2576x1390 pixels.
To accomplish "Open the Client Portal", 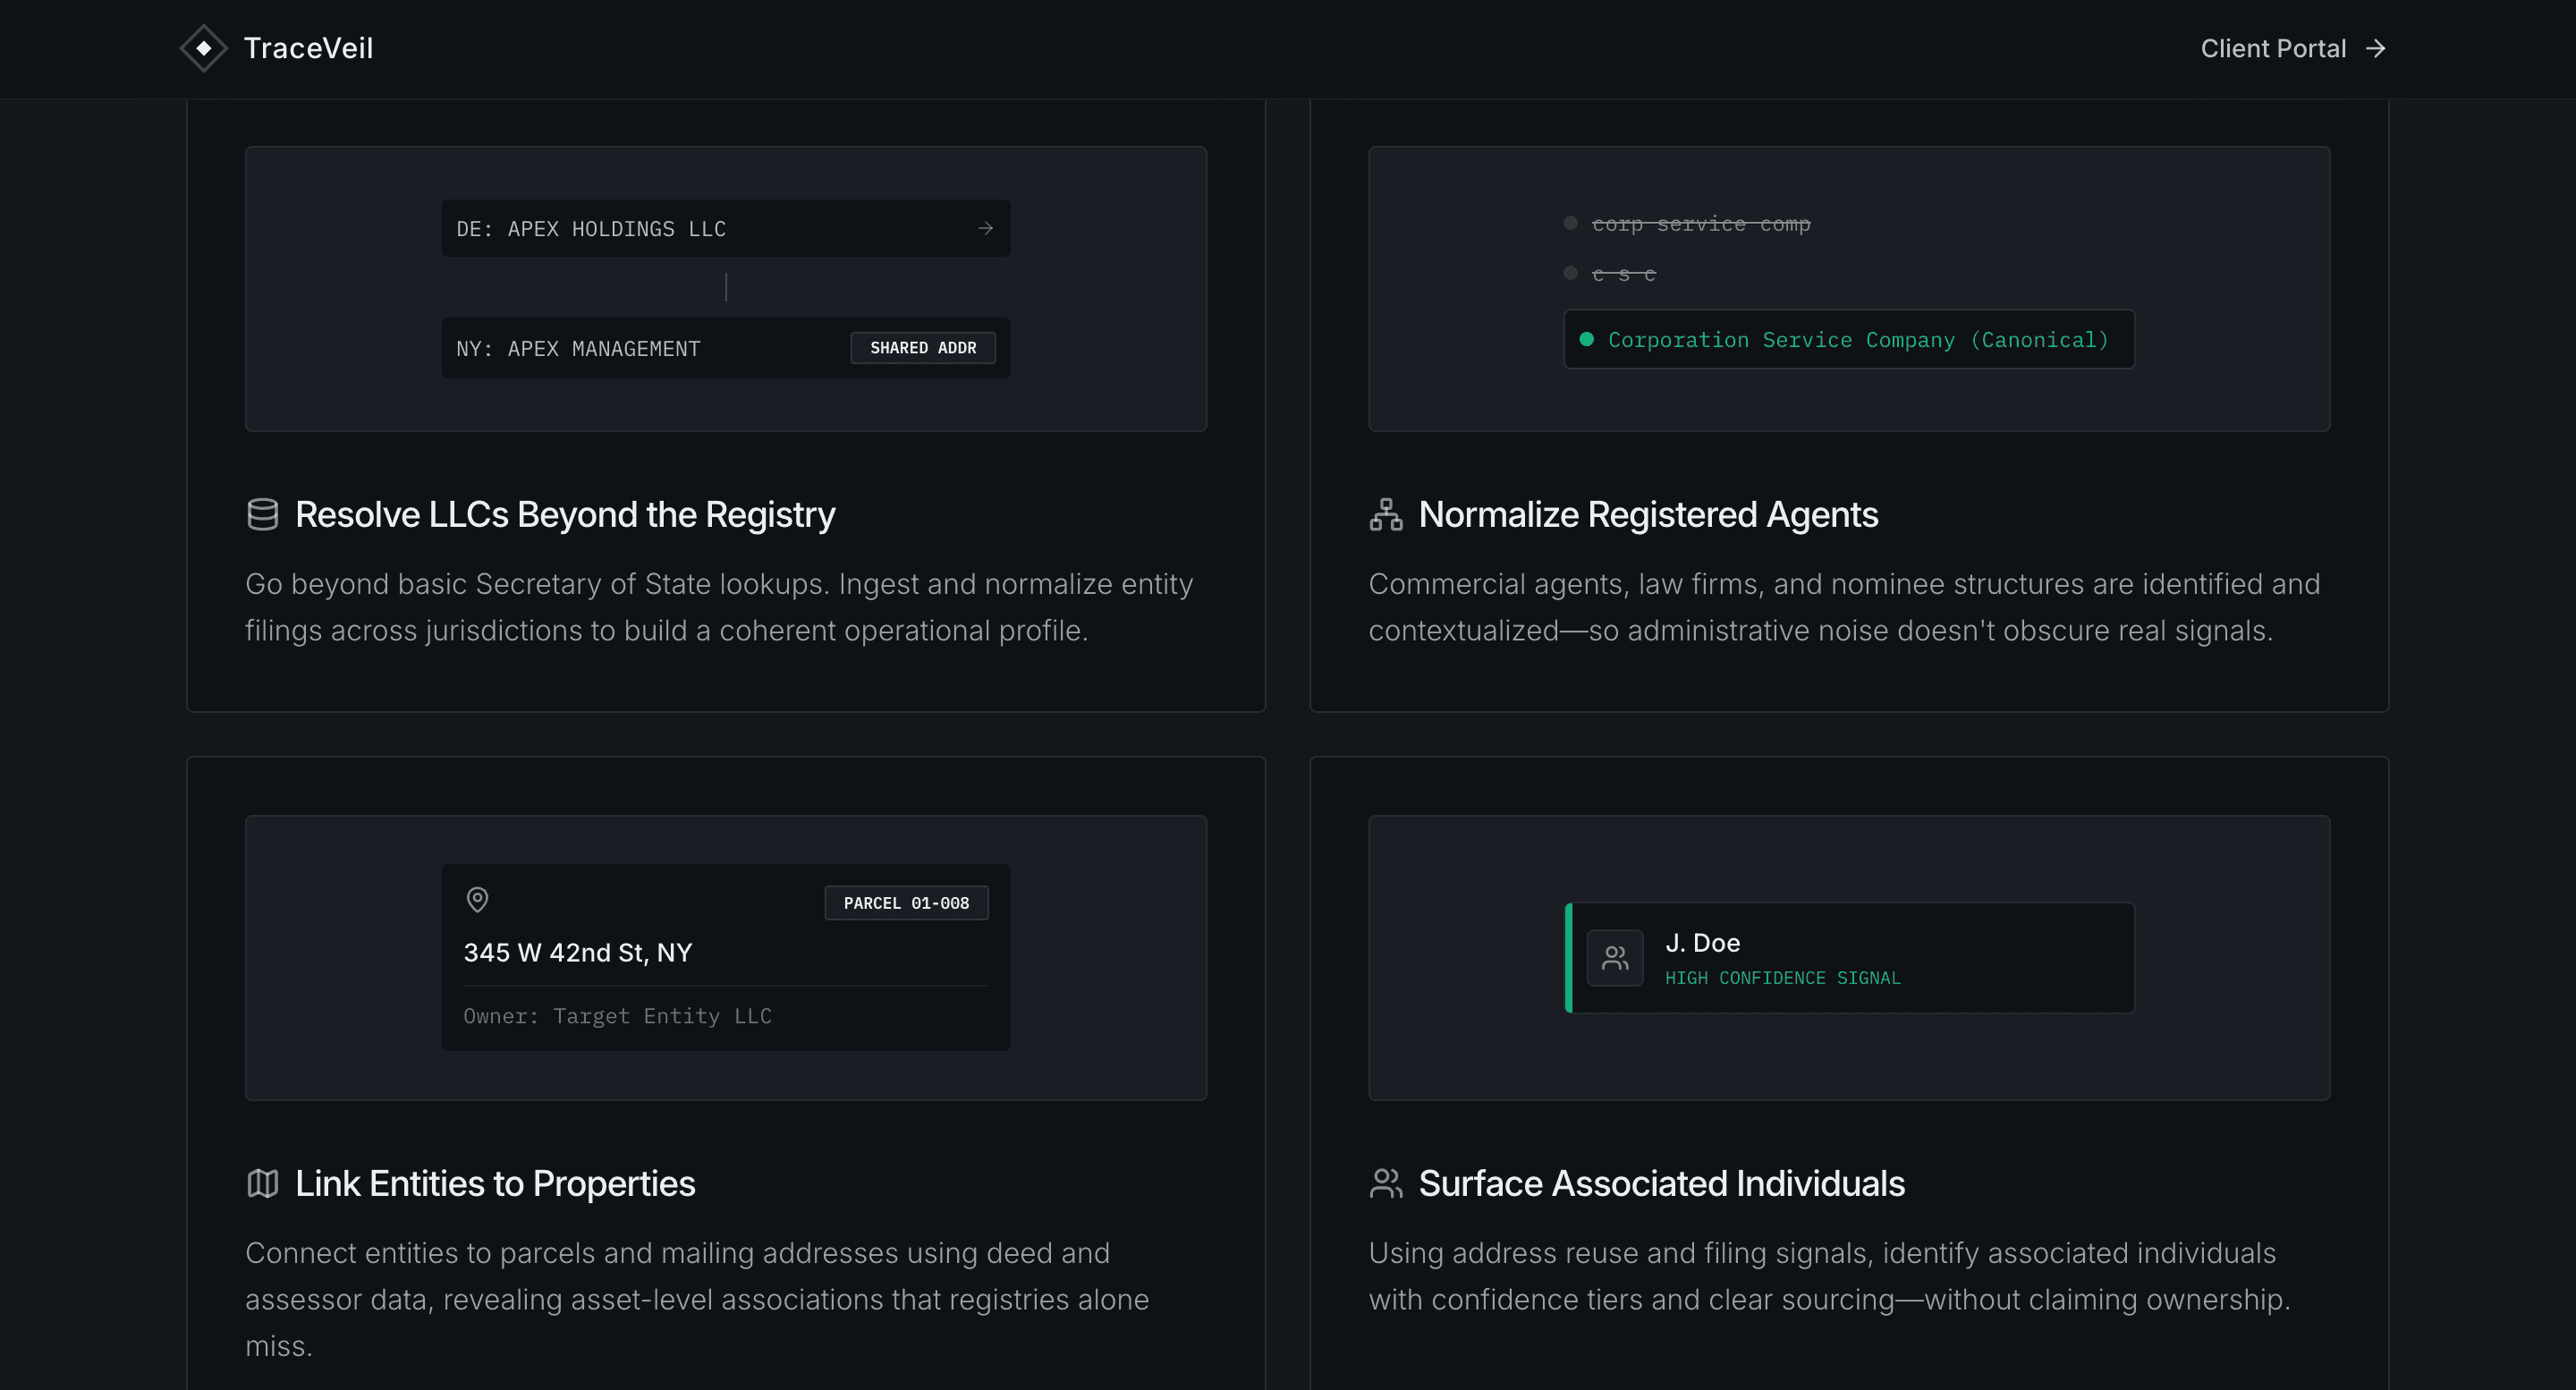I will [x=2273, y=48].
